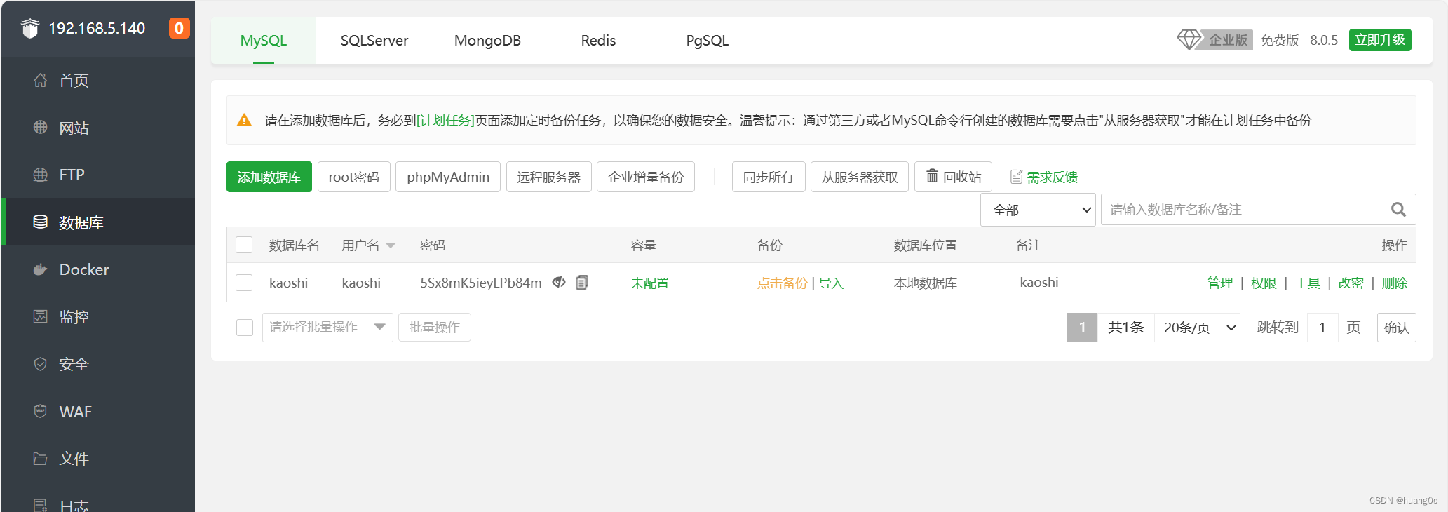The height and width of the screenshot is (512, 1448).
Task: Open the 20条/页 page size dropdown
Action: point(1198,328)
